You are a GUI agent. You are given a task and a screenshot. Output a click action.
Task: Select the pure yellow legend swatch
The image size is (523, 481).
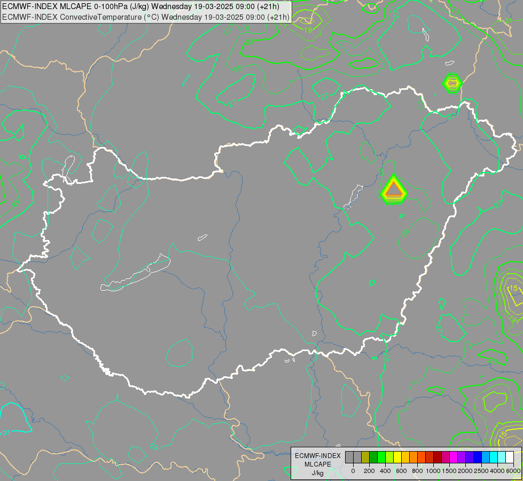[397, 457]
